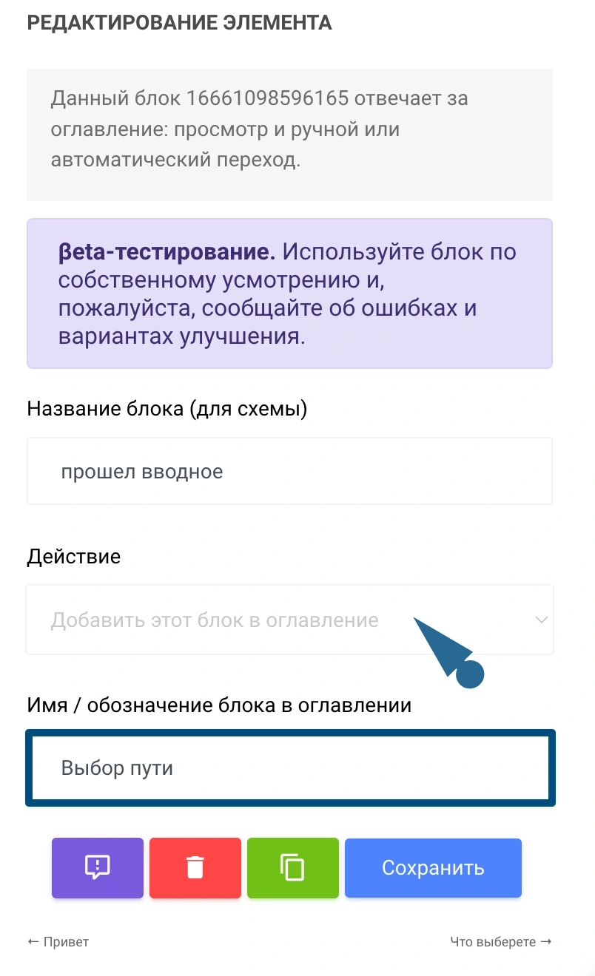
Task: Click the bold "βeta-тестирование" text
Action: [x=167, y=251]
